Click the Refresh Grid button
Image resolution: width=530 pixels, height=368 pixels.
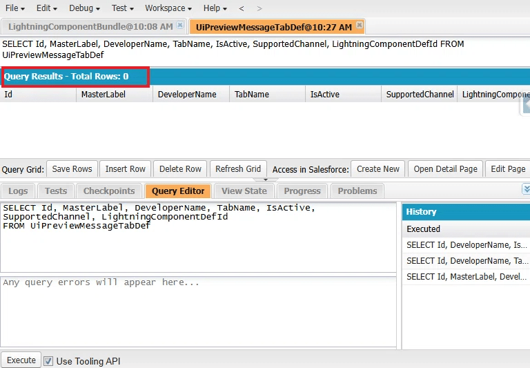click(238, 168)
